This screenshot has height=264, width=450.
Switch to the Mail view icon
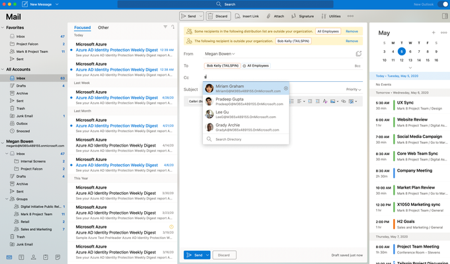pyautogui.click(x=9, y=257)
